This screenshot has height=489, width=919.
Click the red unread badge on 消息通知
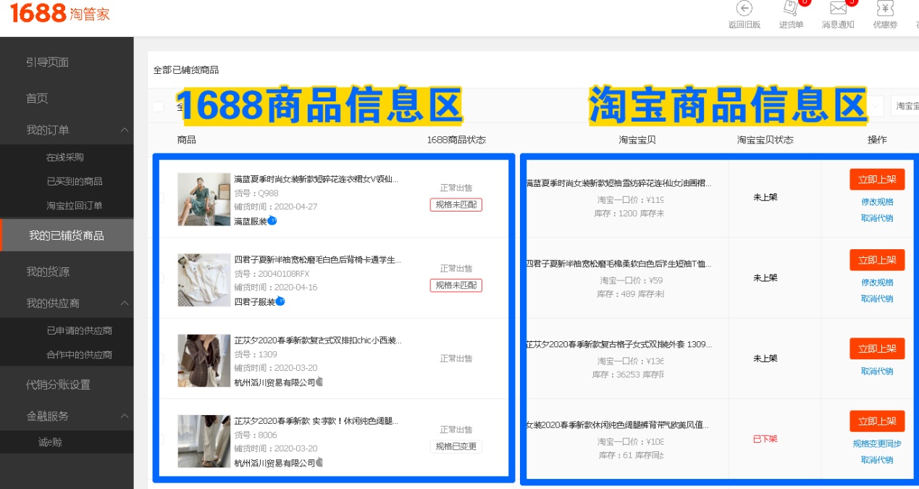pyautogui.click(x=852, y=2)
